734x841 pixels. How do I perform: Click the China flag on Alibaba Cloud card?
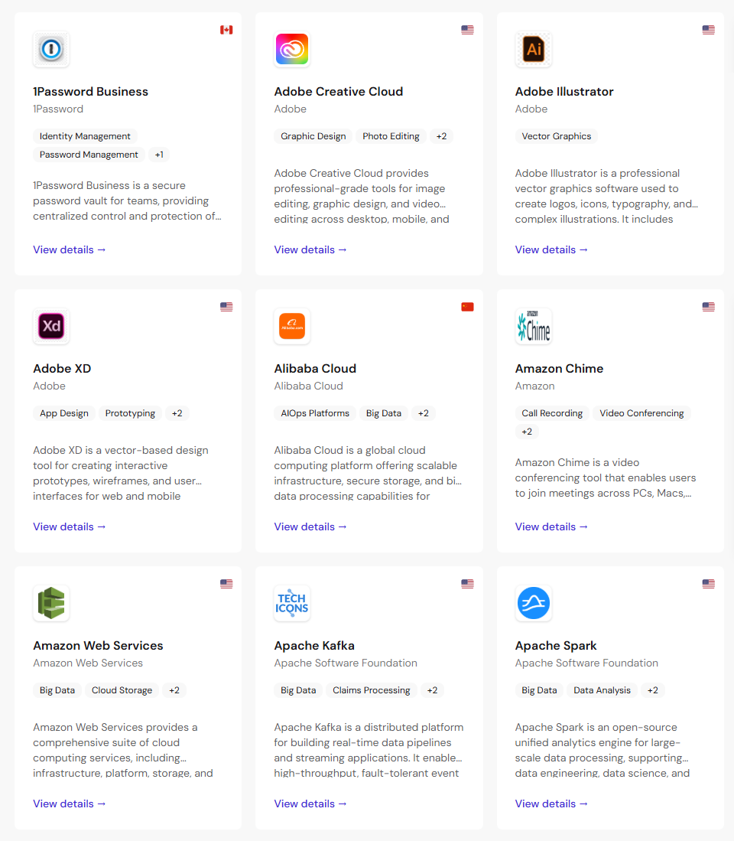pyautogui.click(x=468, y=307)
